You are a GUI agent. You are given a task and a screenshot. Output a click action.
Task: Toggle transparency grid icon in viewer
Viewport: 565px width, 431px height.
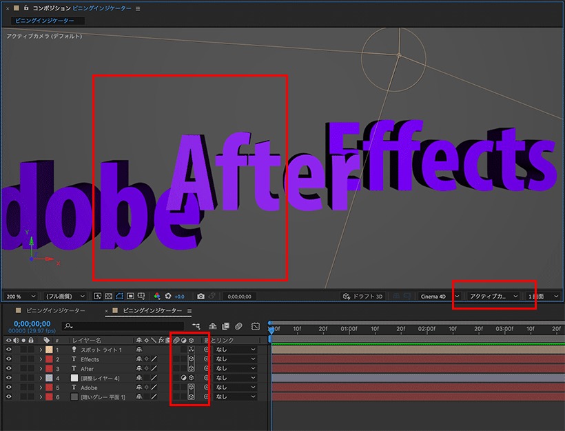[x=108, y=296]
